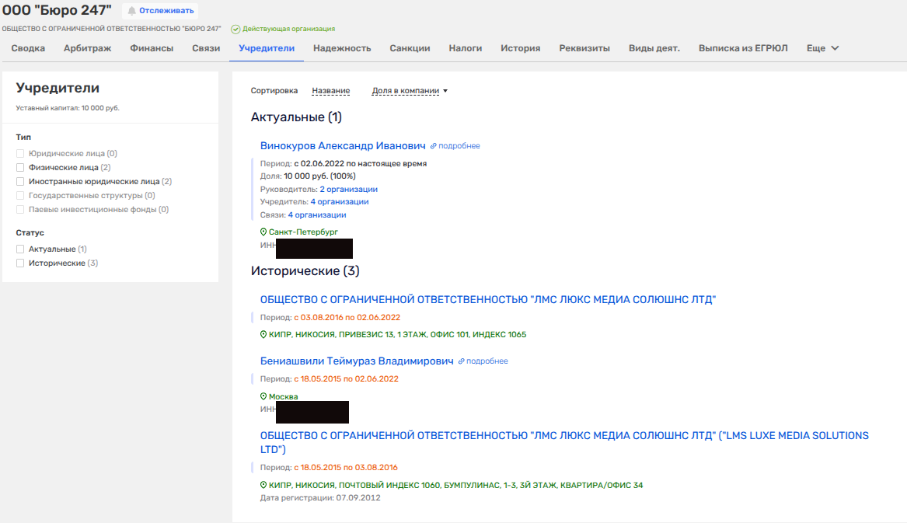Open Доля в компании sort dropdown
The width and height of the screenshot is (907, 523).
click(410, 91)
